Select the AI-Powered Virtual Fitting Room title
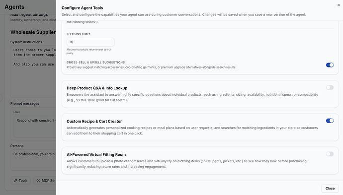The image size is (343, 195). [x=96, y=154]
